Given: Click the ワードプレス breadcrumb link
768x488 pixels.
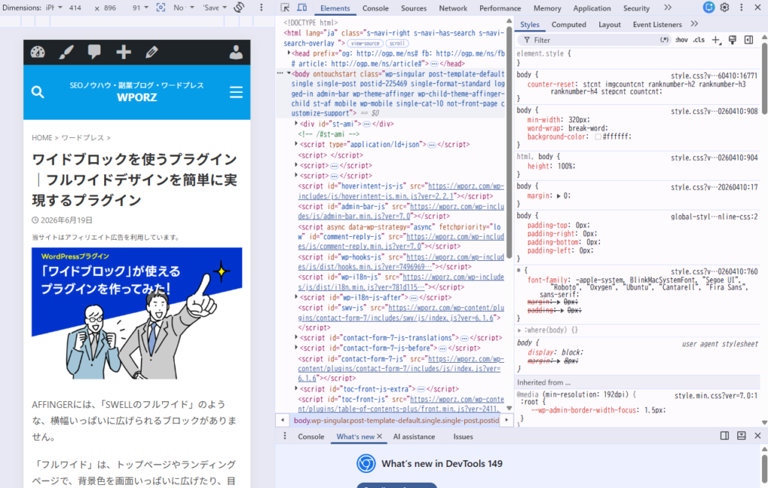Looking at the screenshot, I should pyautogui.click(x=82, y=138).
